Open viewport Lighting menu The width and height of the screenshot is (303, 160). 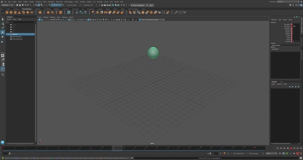click(52, 17)
